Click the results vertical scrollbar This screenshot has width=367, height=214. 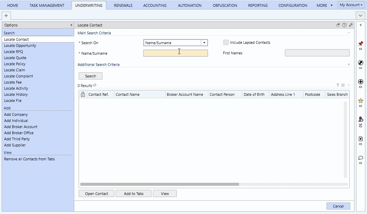click(345, 140)
